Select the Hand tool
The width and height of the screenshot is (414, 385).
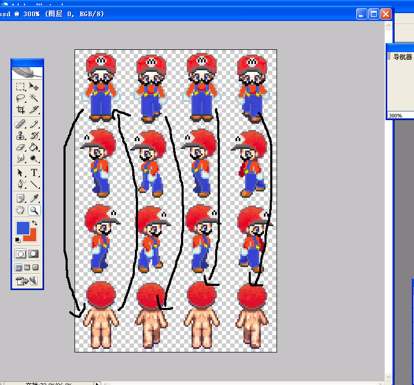click(x=20, y=210)
